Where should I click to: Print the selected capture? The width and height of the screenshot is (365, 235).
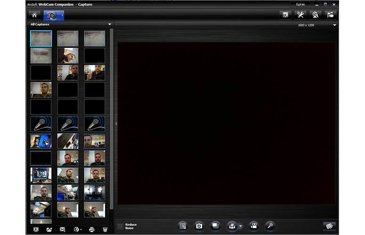tap(92, 229)
